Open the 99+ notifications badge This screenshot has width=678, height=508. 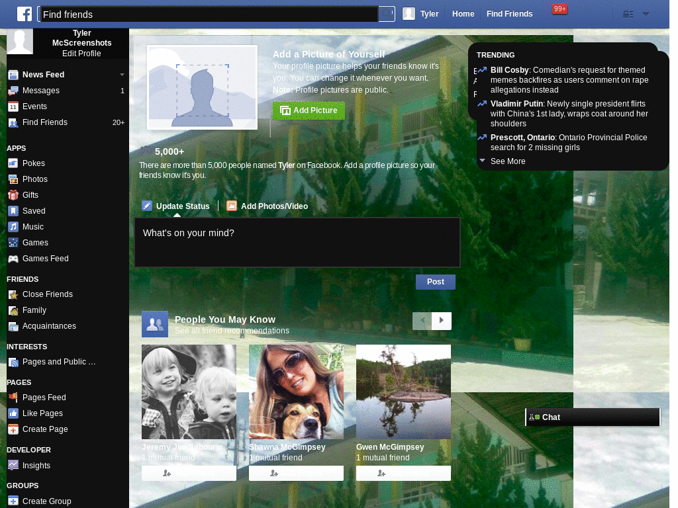coord(559,9)
